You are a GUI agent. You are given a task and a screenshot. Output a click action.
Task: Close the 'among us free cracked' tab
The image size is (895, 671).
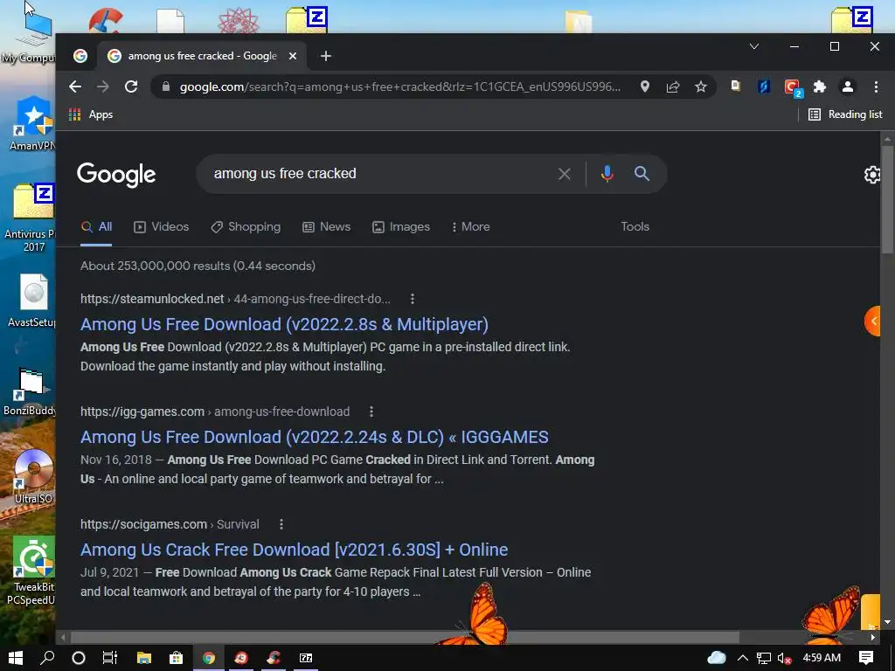(292, 56)
